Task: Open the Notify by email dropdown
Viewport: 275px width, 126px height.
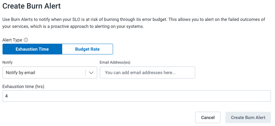Action: click(50, 72)
